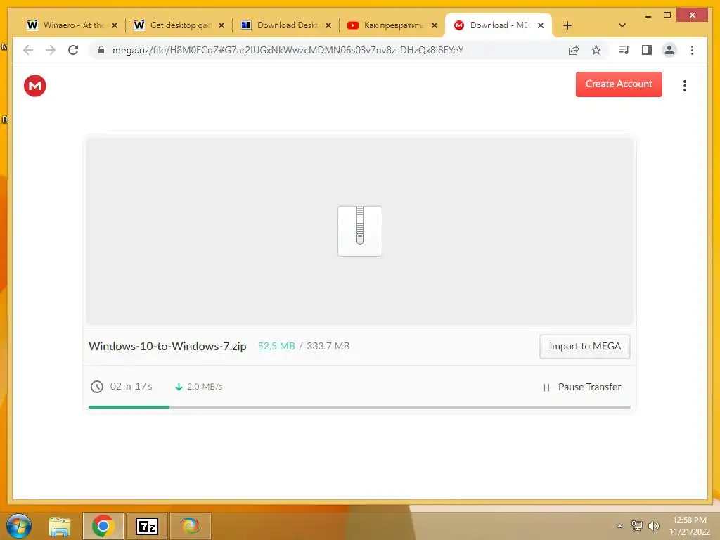Open Chrome three-dot menu

(x=692, y=50)
